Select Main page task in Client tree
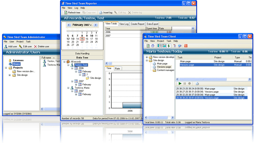This screenshot has height=143, width=254. point(162,64)
